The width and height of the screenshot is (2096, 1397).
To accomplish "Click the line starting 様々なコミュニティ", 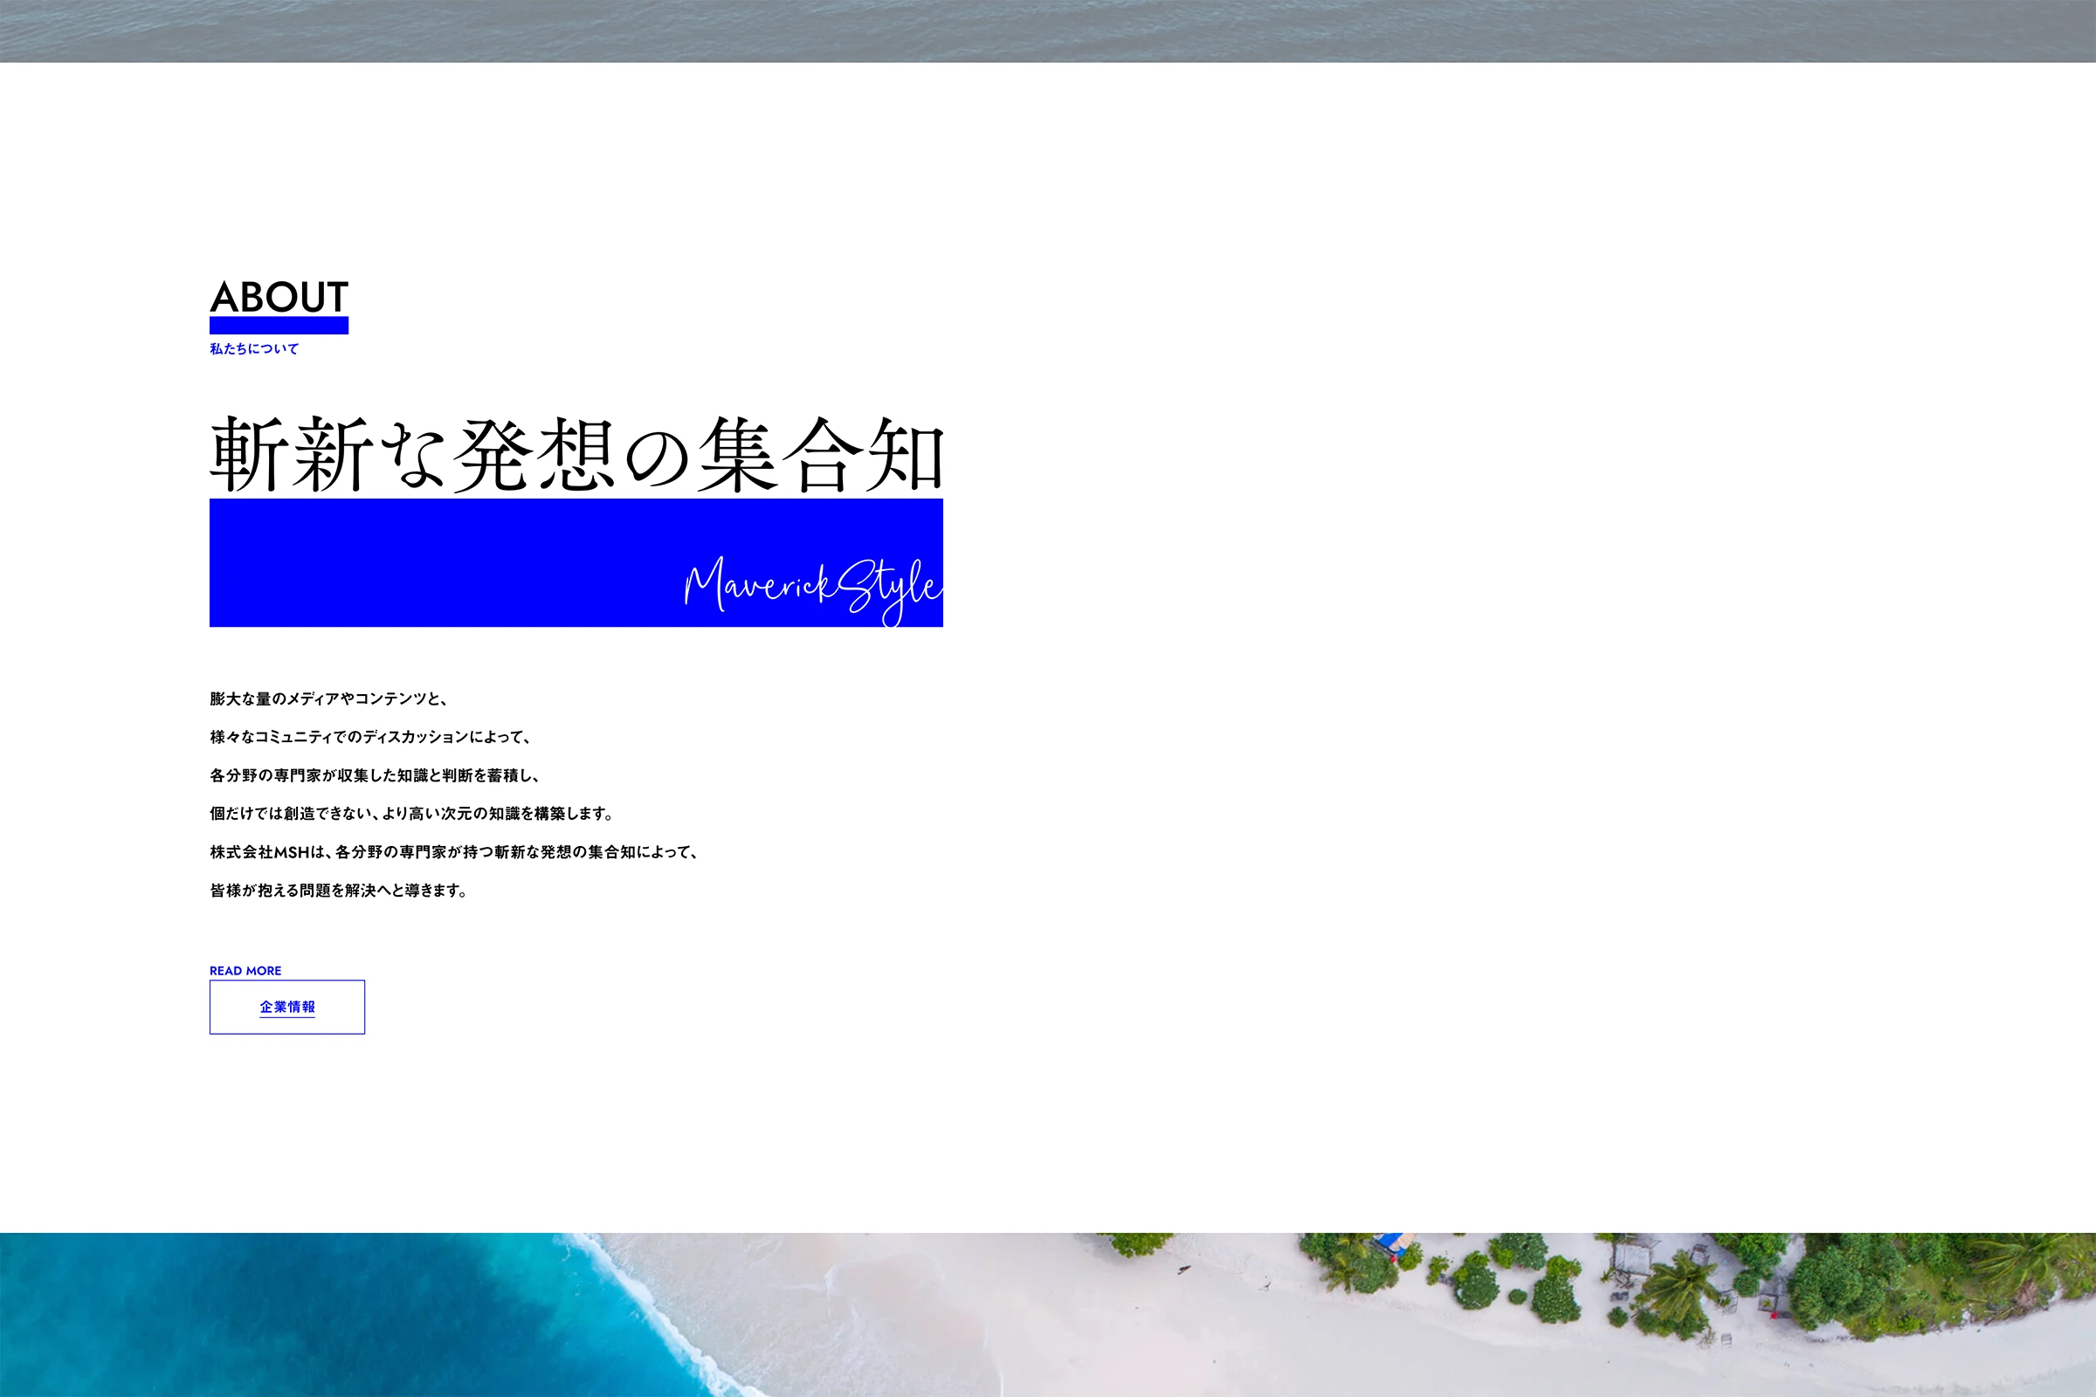I will pyautogui.click(x=369, y=737).
